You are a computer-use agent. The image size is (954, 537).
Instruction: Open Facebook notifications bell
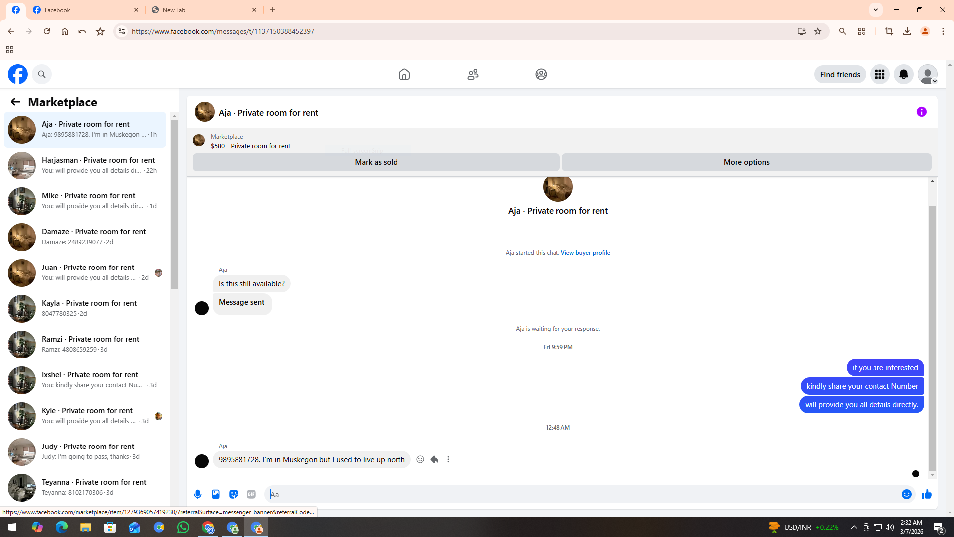[904, 75]
